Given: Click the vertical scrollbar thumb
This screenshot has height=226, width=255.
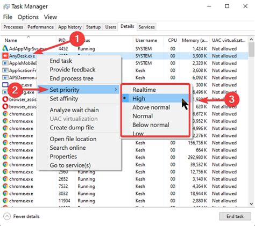Looking at the screenshot, I should 251,49.
